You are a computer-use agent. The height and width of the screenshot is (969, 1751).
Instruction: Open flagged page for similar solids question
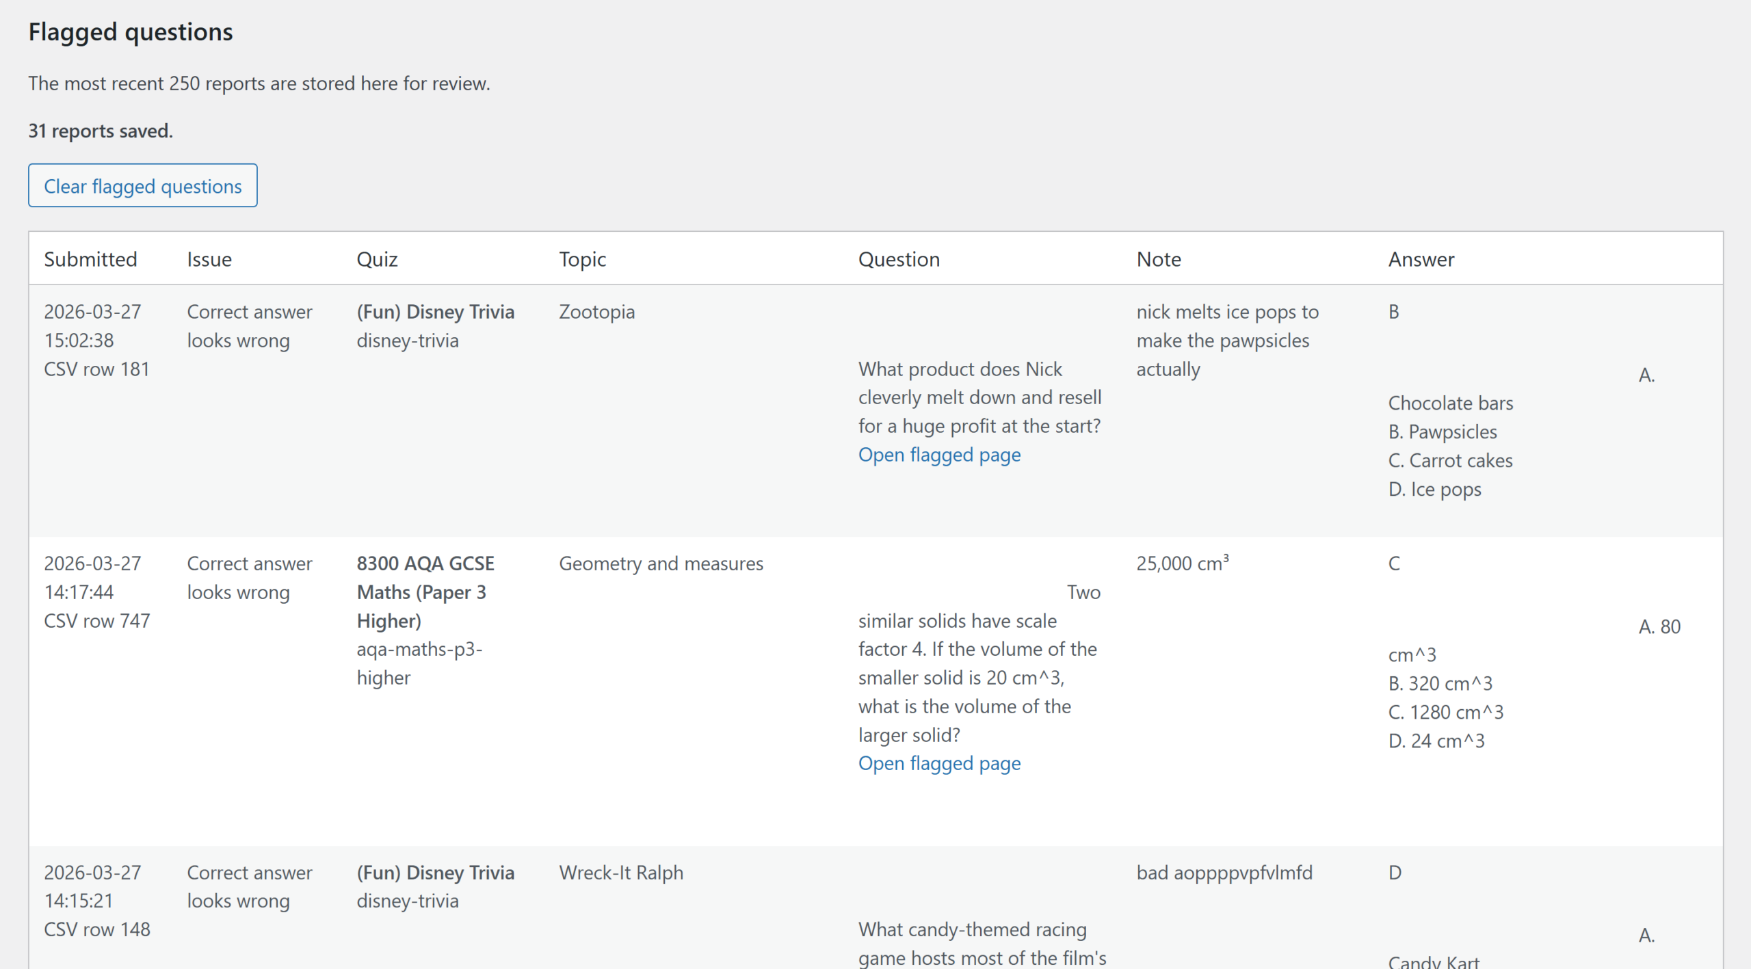939,763
